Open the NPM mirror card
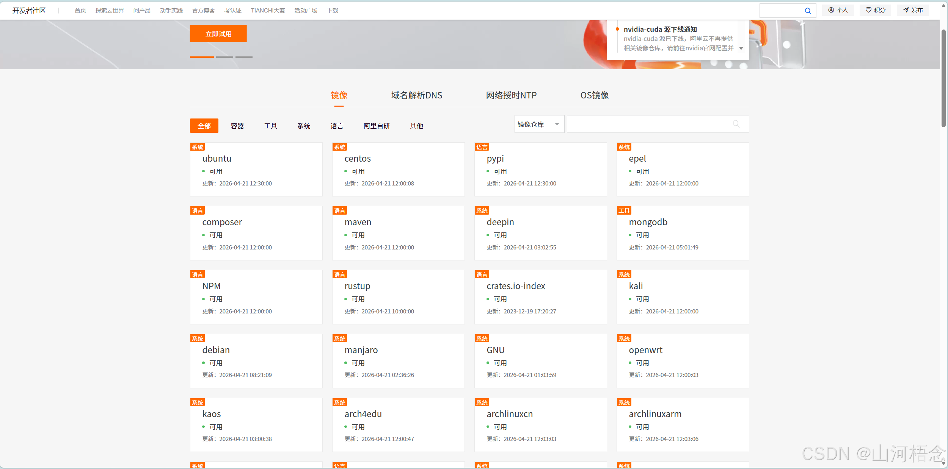The image size is (948, 469). [256, 297]
